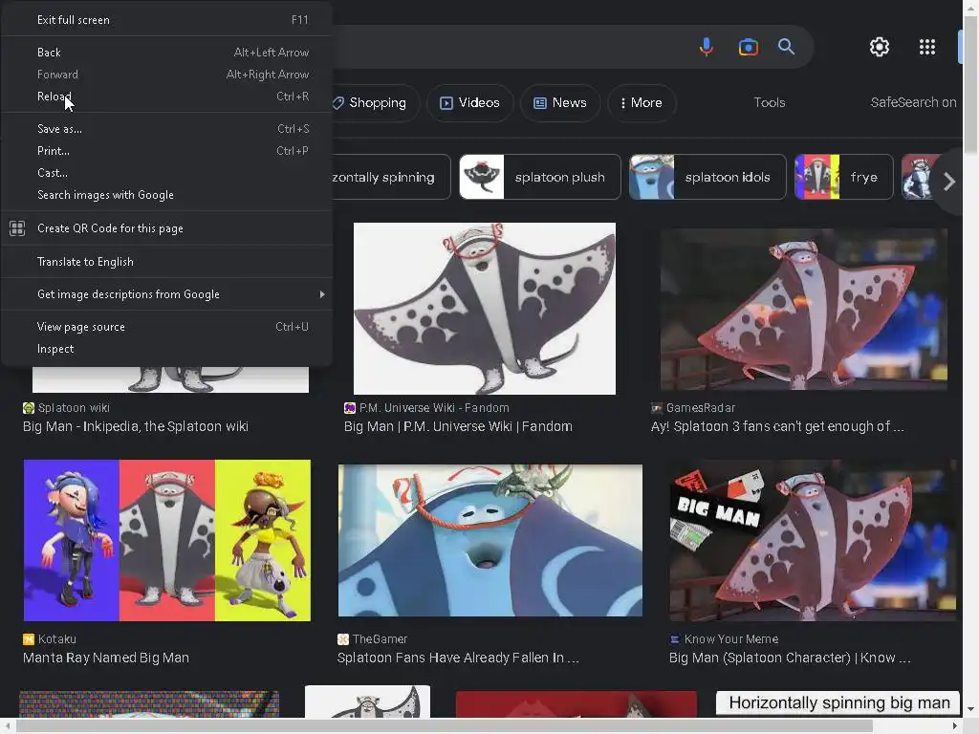Click the splatoon idols suggestion chip
This screenshot has width=979, height=734.
click(x=707, y=177)
